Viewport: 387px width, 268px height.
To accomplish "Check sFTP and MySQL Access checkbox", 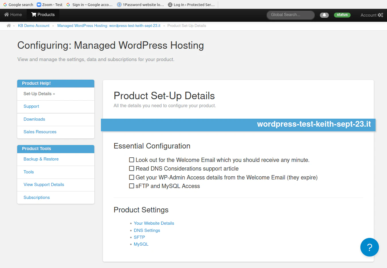I will [132, 186].
